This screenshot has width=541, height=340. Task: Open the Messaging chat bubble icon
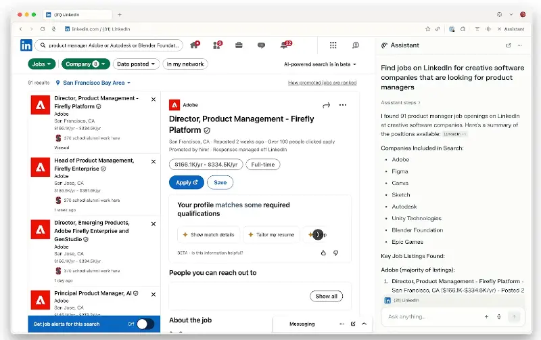(261, 45)
